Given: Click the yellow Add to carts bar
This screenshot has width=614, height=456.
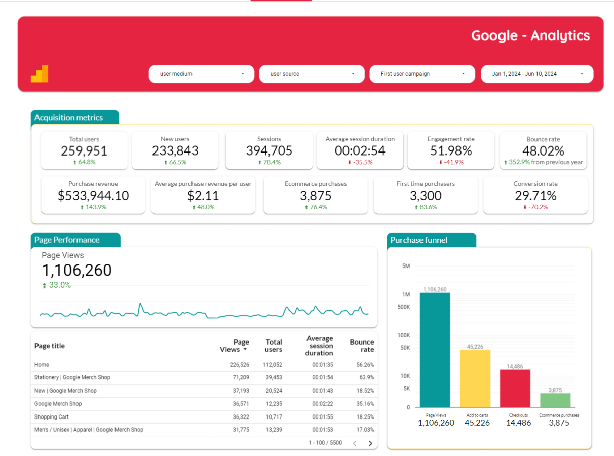Looking at the screenshot, I should click(x=475, y=378).
